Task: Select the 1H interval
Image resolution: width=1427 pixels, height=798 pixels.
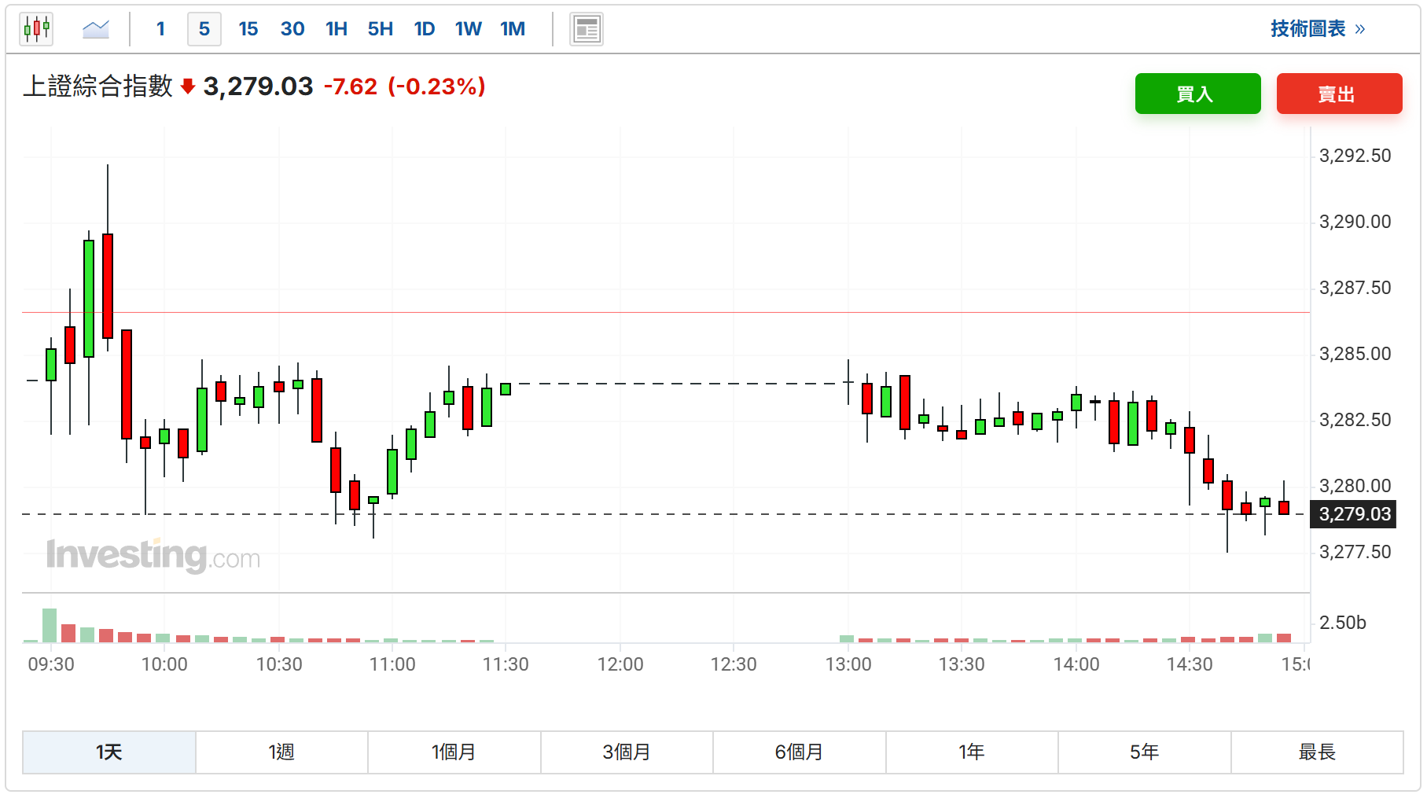Action: coord(337,29)
